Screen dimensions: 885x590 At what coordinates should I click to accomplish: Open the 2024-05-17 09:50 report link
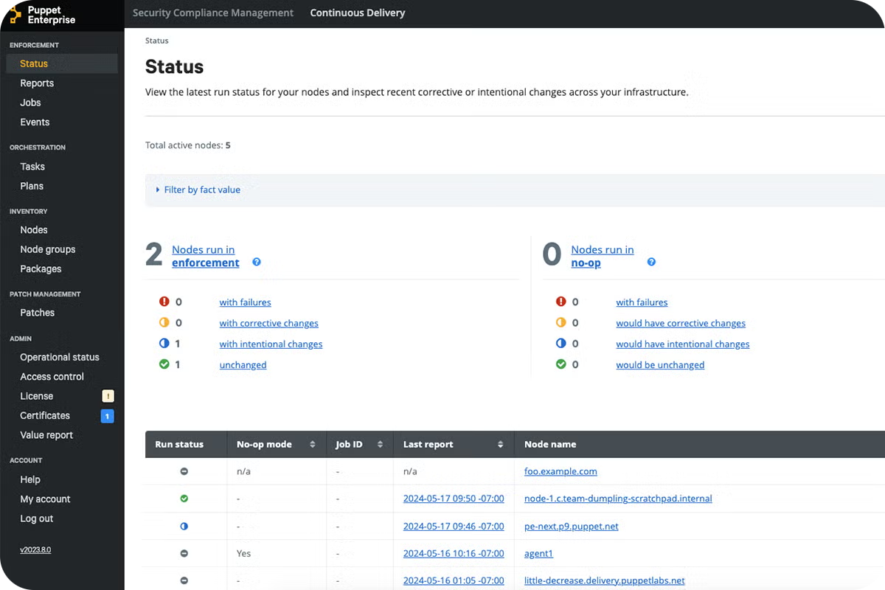453,499
